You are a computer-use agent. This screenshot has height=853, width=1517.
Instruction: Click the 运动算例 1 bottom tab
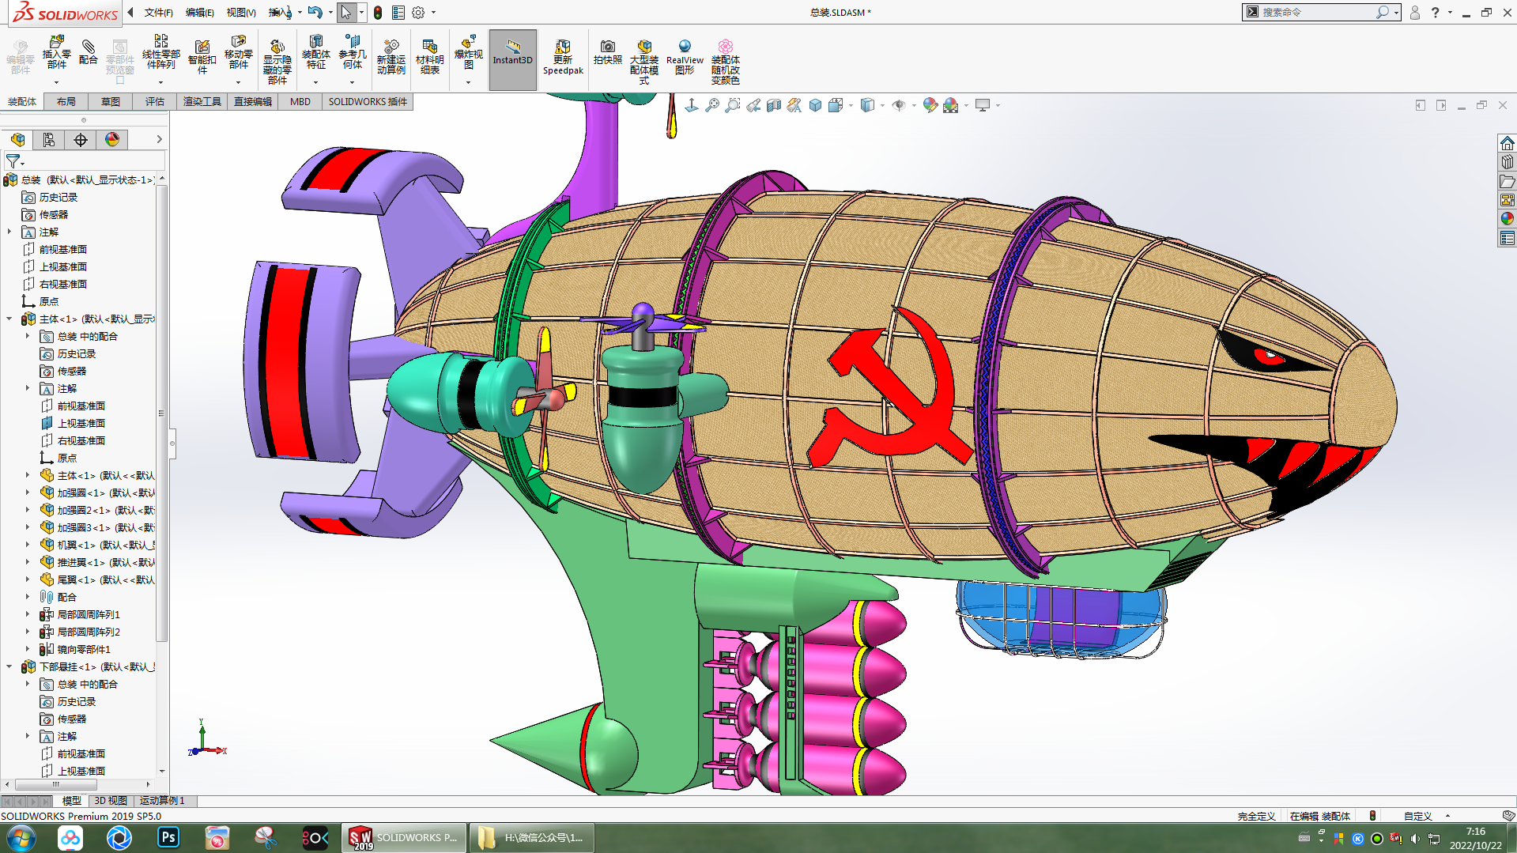click(161, 801)
